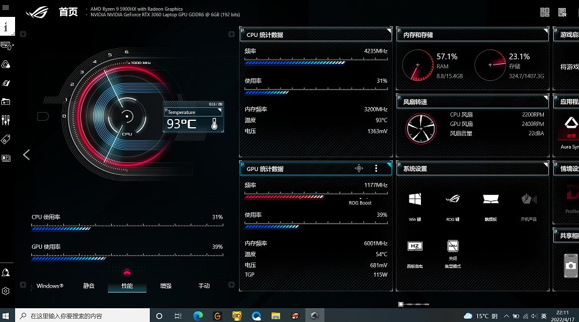Select the 性能 performance mode
This screenshot has height=322, width=579.
[127, 286]
